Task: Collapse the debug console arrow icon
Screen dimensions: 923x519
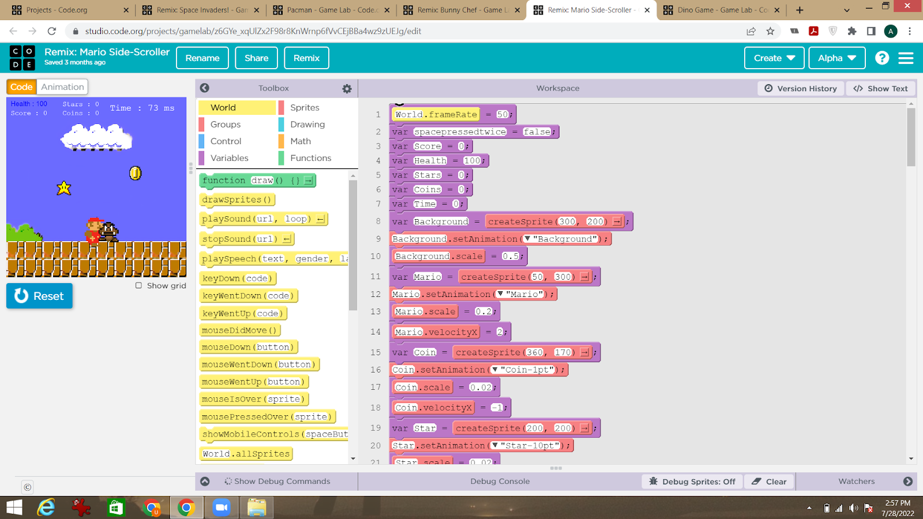Action: click(x=205, y=481)
